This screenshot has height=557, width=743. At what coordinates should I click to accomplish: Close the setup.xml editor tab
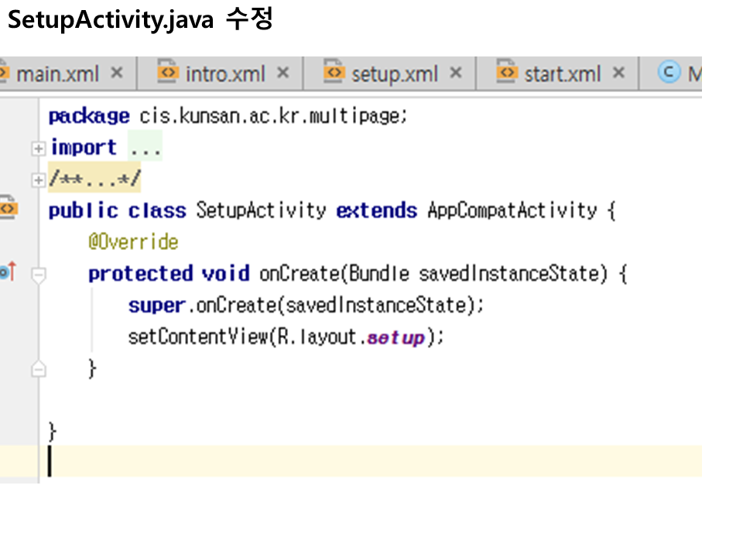pyautogui.click(x=456, y=73)
